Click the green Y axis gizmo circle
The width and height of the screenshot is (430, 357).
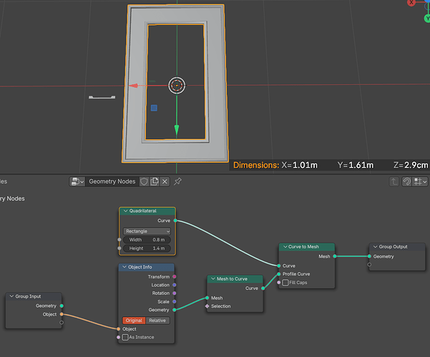427,19
